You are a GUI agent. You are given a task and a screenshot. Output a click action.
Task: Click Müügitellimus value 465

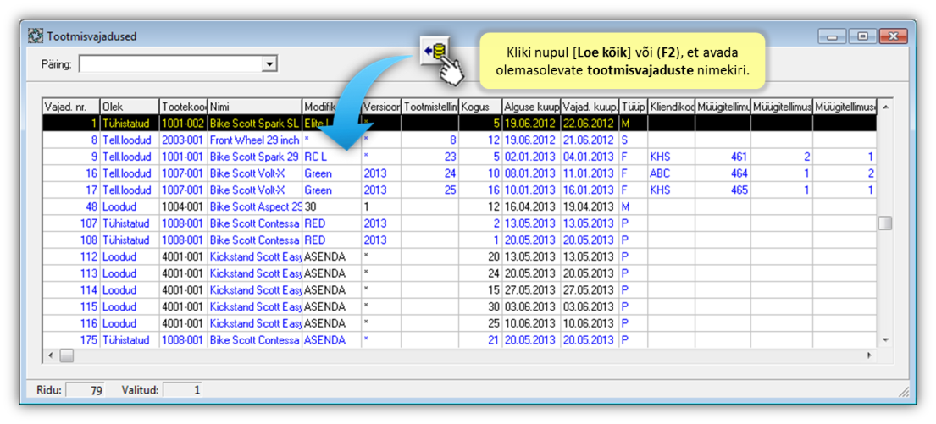pyautogui.click(x=723, y=190)
